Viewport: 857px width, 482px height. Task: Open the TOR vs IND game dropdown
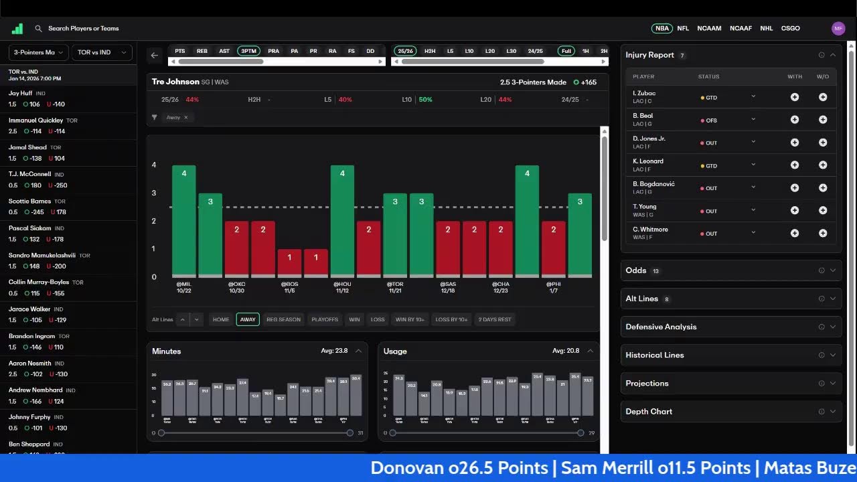click(101, 52)
